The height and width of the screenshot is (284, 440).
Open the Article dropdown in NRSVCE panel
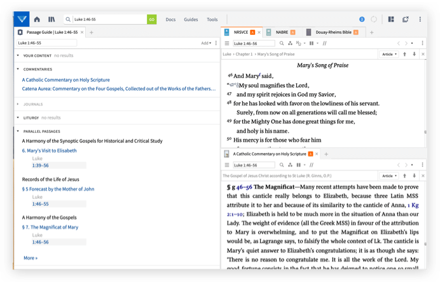coord(389,54)
